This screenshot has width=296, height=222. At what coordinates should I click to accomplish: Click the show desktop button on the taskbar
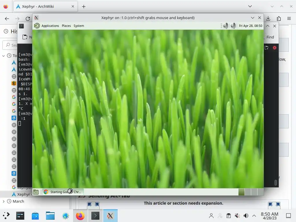point(288,216)
